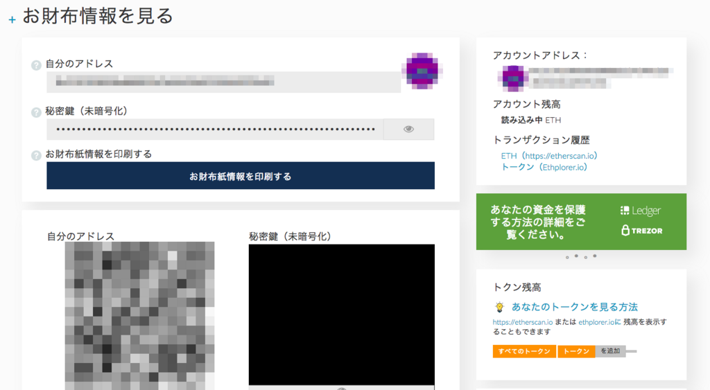Click the identicon next to address field
Viewport: 710px width, 390px height.
(x=422, y=71)
